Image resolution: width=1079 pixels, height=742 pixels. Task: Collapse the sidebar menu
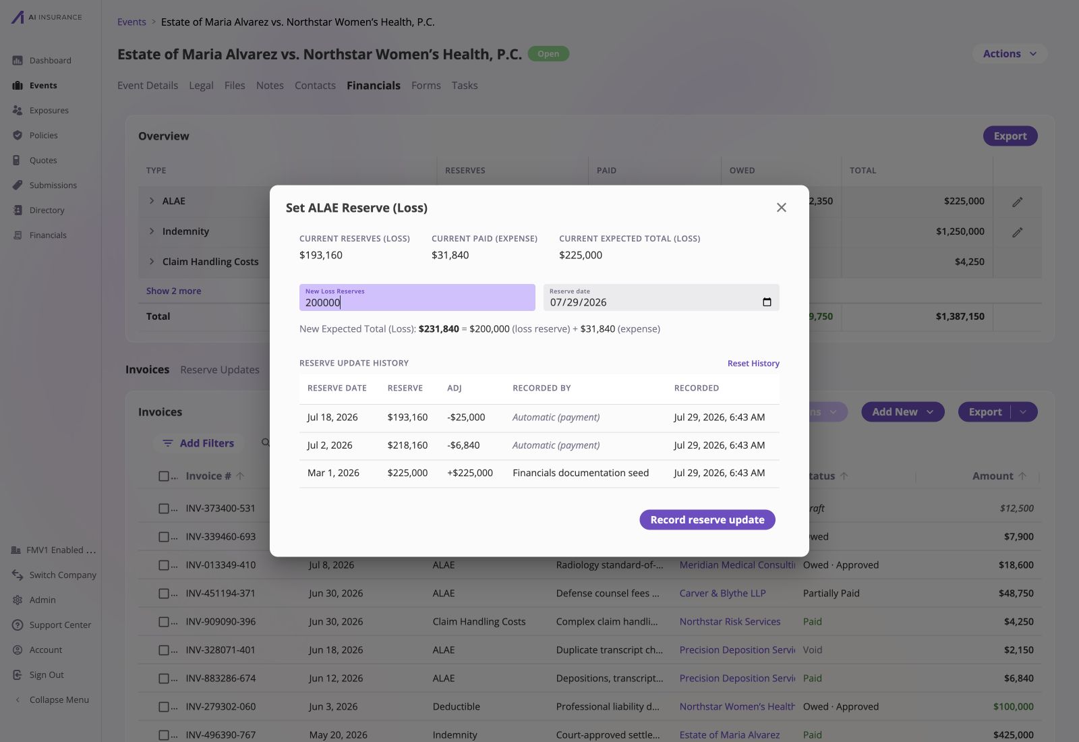point(51,700)
